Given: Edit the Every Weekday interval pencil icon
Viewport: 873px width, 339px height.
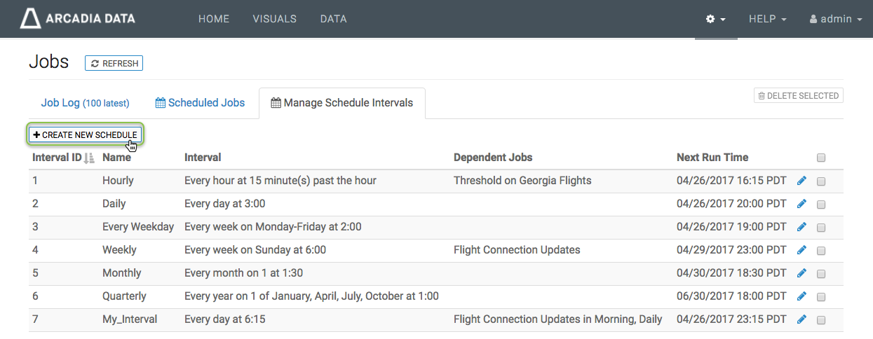Looking at the screenshot, I should tap(802, 227).
